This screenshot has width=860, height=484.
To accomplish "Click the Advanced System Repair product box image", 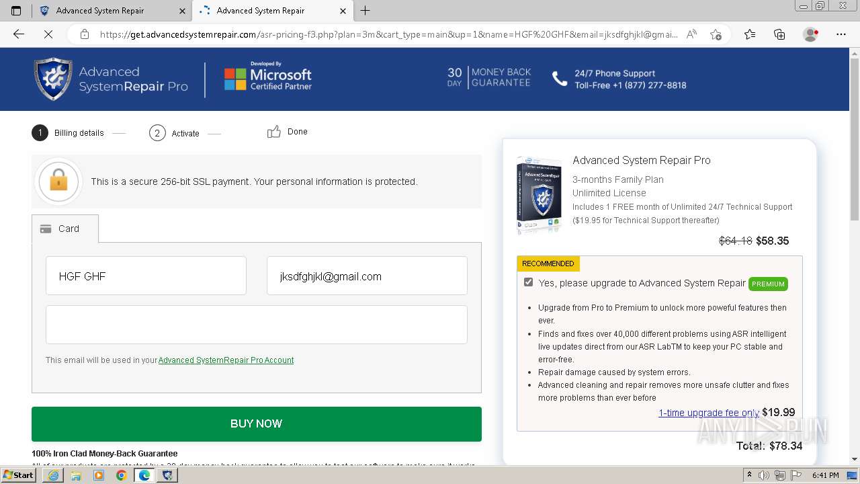I will 540,196.
